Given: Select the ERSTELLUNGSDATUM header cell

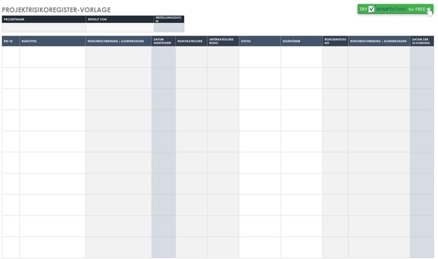Looking at the screenshot, I should [168, 19].
